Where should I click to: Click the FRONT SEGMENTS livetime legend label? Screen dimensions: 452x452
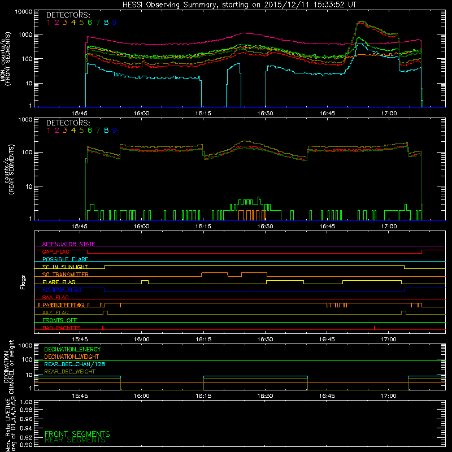point(77,434)
